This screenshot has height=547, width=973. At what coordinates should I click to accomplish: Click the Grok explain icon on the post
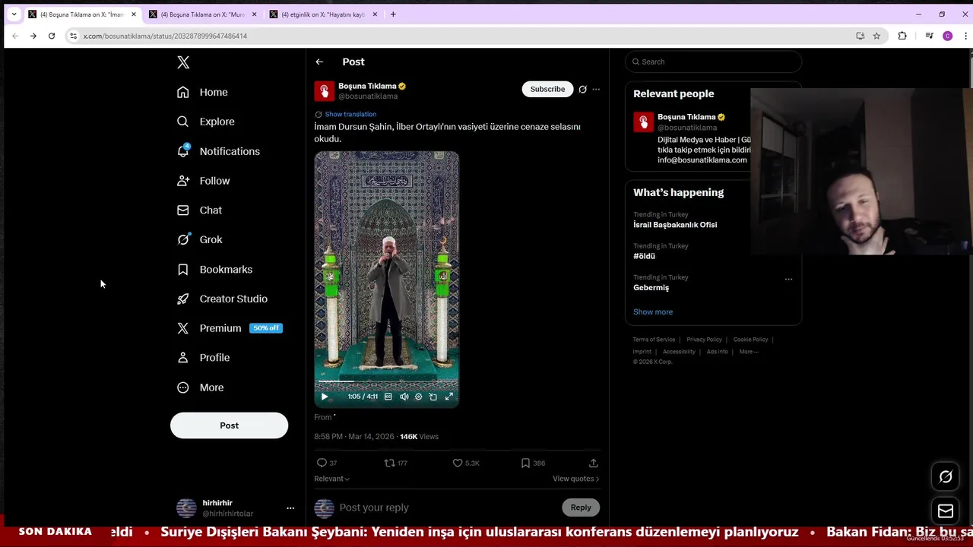(x=583, y=89)
